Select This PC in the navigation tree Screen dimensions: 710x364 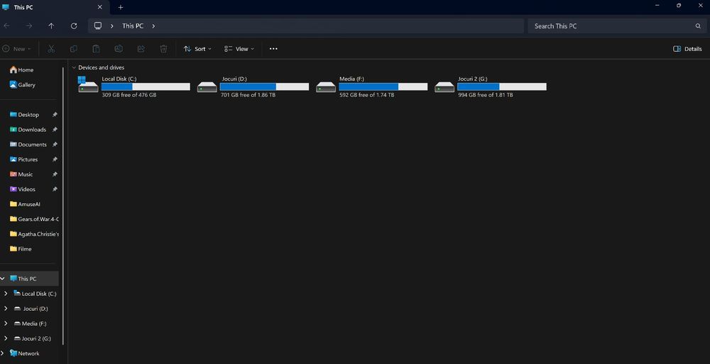click(27, 278)
